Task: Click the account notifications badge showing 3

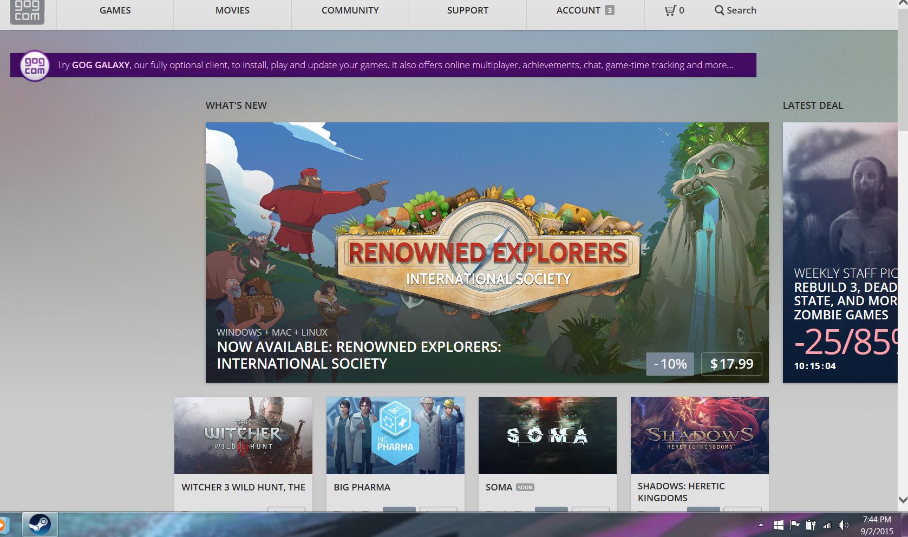Action: [x=610, y=10]
